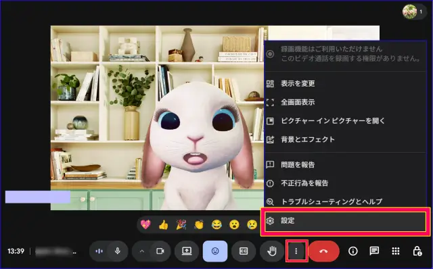Screen dimensions: 433x269
Task: Open audio settings waveform icon
Action: (99, 251)
